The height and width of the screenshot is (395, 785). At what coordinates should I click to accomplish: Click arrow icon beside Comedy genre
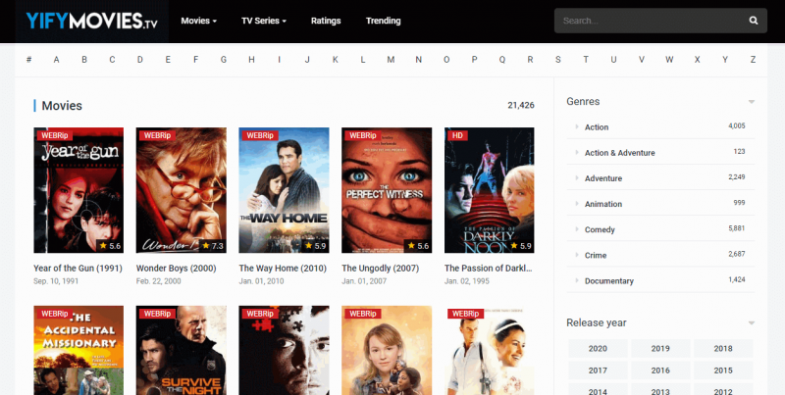pos(575,229)
